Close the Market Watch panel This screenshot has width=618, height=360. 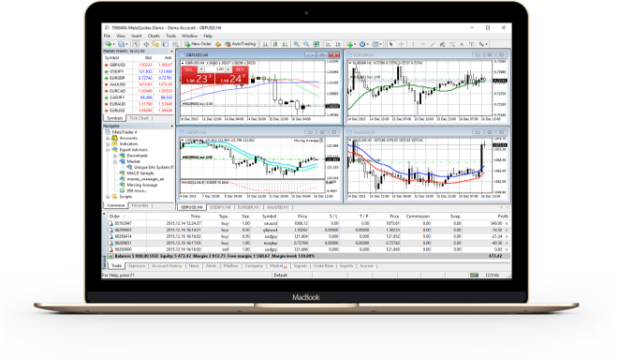pos(171,52)
